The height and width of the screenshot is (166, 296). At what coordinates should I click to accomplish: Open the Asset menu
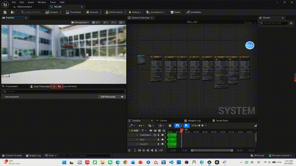point(31,2)
